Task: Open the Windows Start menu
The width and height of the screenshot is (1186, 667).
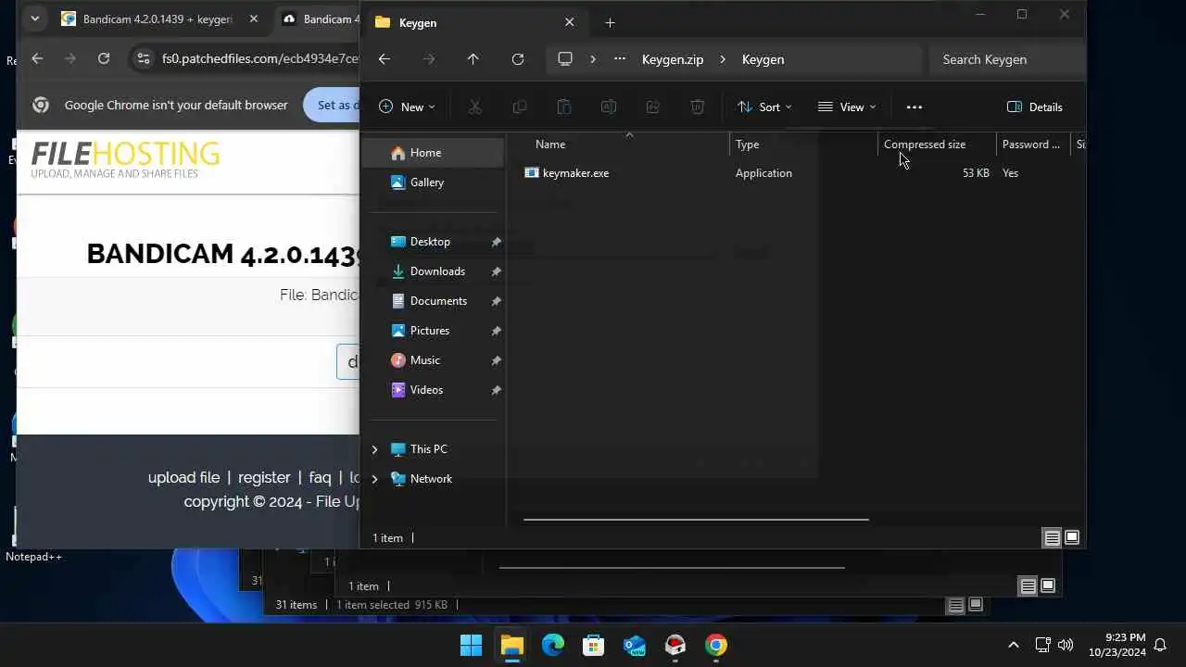Action: (472, 646)
